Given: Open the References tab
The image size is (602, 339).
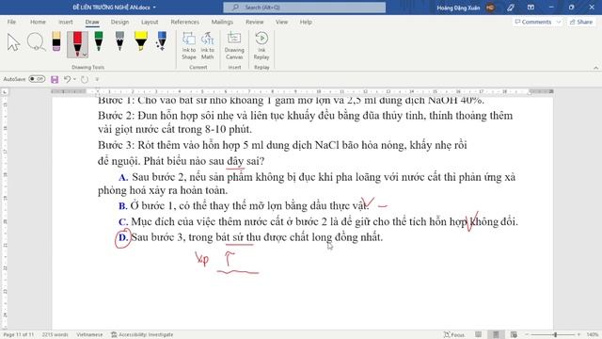Looking at the screenshot, I should click(x=184, y=22).
